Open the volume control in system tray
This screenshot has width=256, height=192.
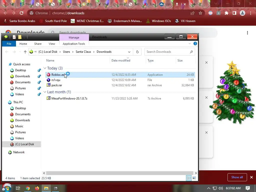pos(220,188)
